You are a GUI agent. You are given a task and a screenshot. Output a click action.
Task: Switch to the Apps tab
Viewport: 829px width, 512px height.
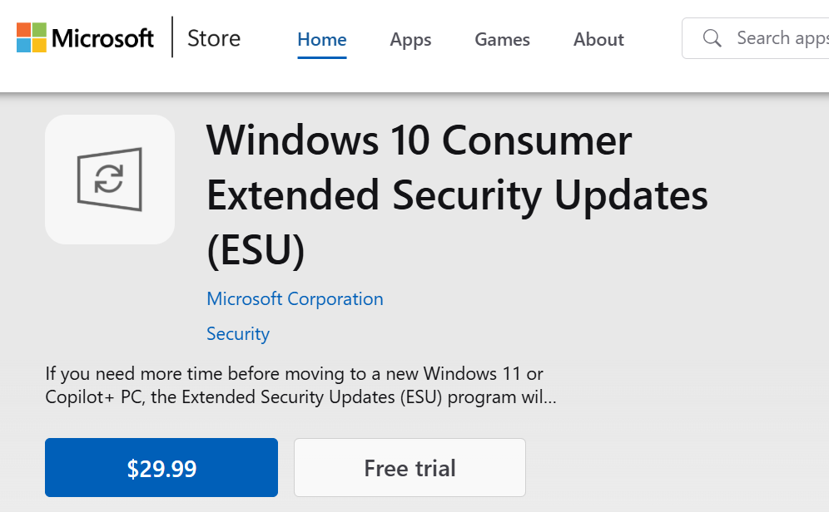pyautogui.click(x=410, y=39)
